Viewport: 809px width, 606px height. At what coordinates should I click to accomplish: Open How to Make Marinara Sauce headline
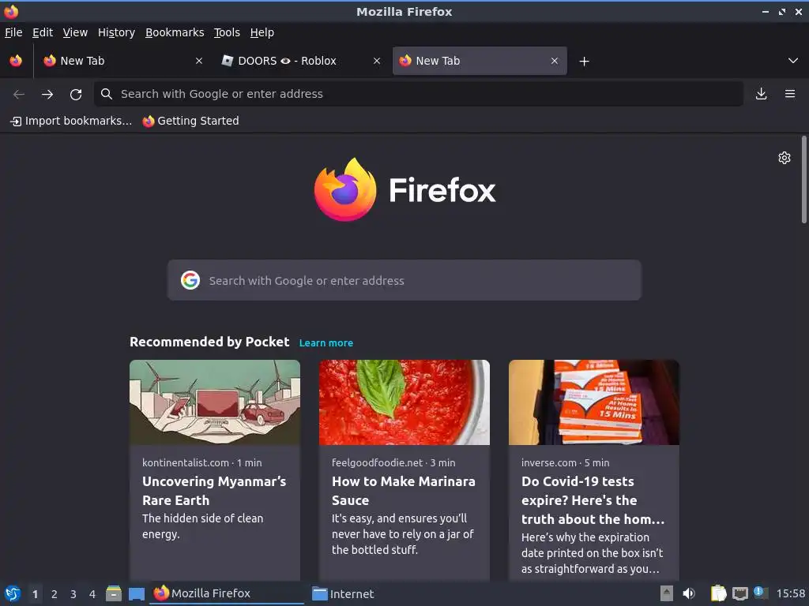click(404, 491)
